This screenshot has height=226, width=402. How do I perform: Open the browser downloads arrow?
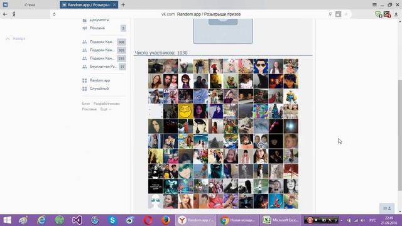[396, 14]
